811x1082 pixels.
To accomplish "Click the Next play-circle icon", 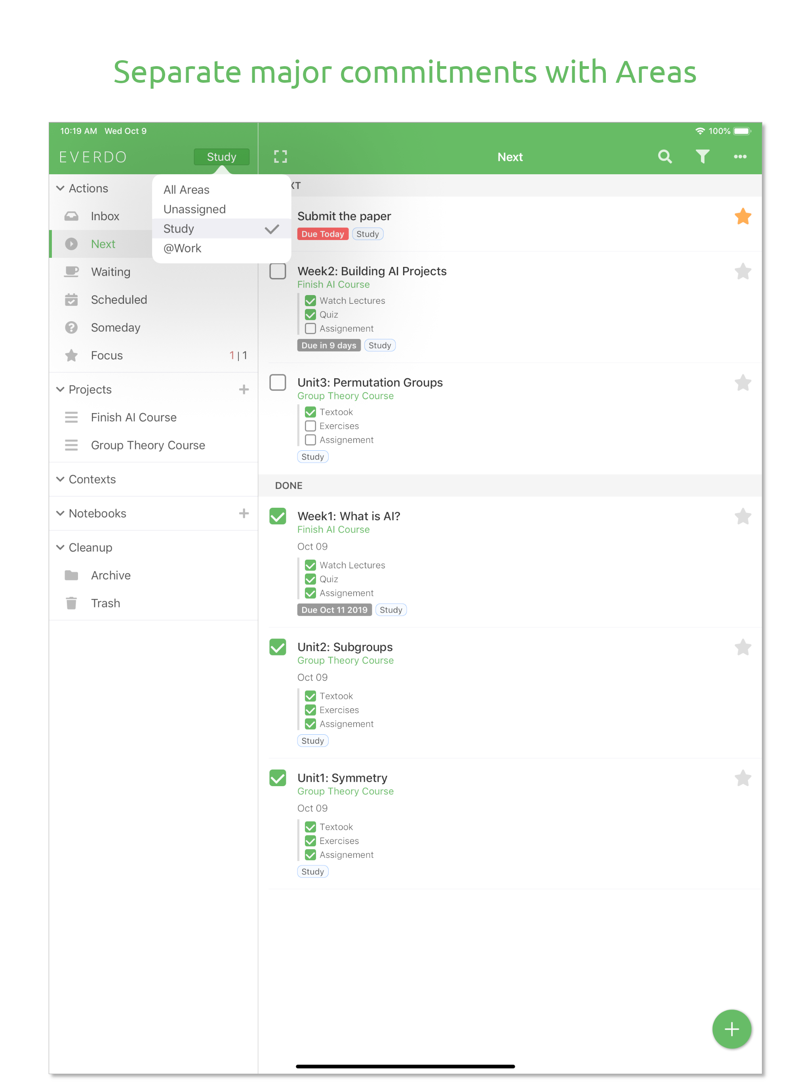I will tap(71, 244).
